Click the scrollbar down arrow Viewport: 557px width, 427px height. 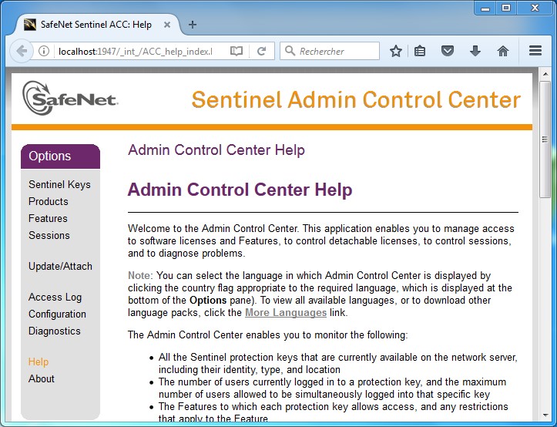click(545, 415)
